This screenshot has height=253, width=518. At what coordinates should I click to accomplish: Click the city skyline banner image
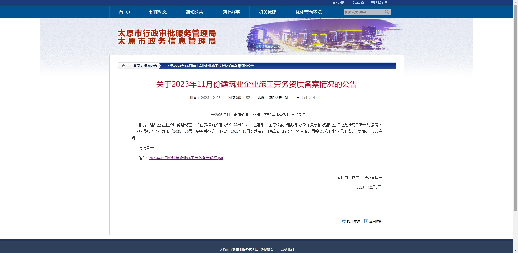(x=323, y=36)
